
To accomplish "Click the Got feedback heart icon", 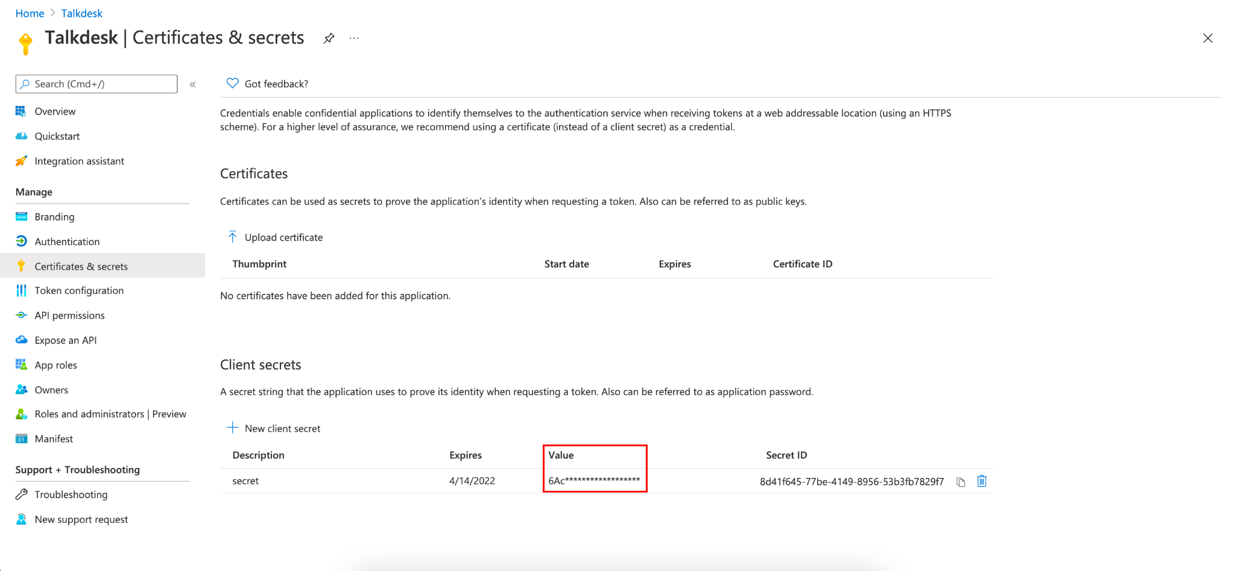I will 232,83.
